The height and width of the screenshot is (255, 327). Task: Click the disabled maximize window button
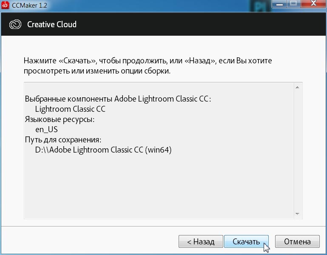293,5
